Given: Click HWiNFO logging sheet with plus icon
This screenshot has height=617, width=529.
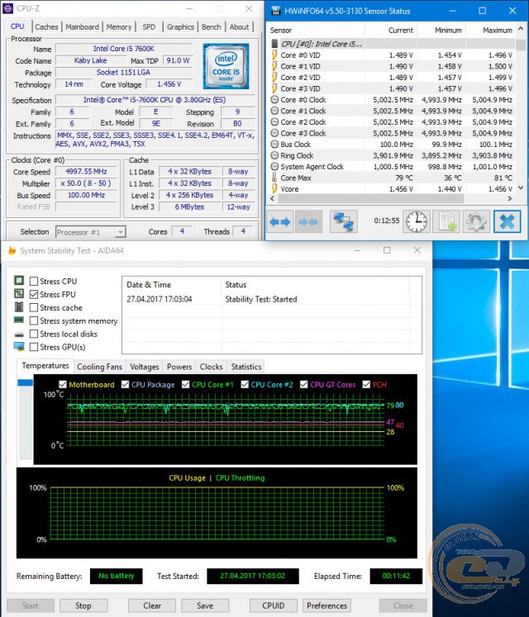Looking at the screenshot, I should (x=446, y=221).
